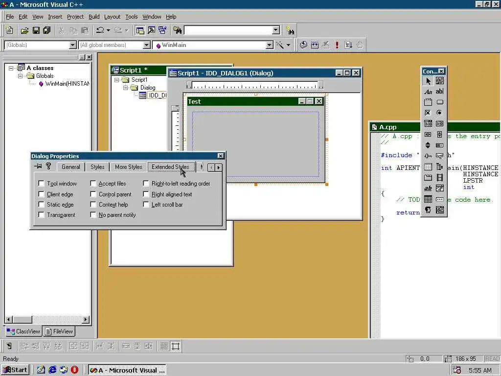Enable the Tool window checkbox
Image resolution: width=501 pixels, height=376 pixels.
pos(41,184)
